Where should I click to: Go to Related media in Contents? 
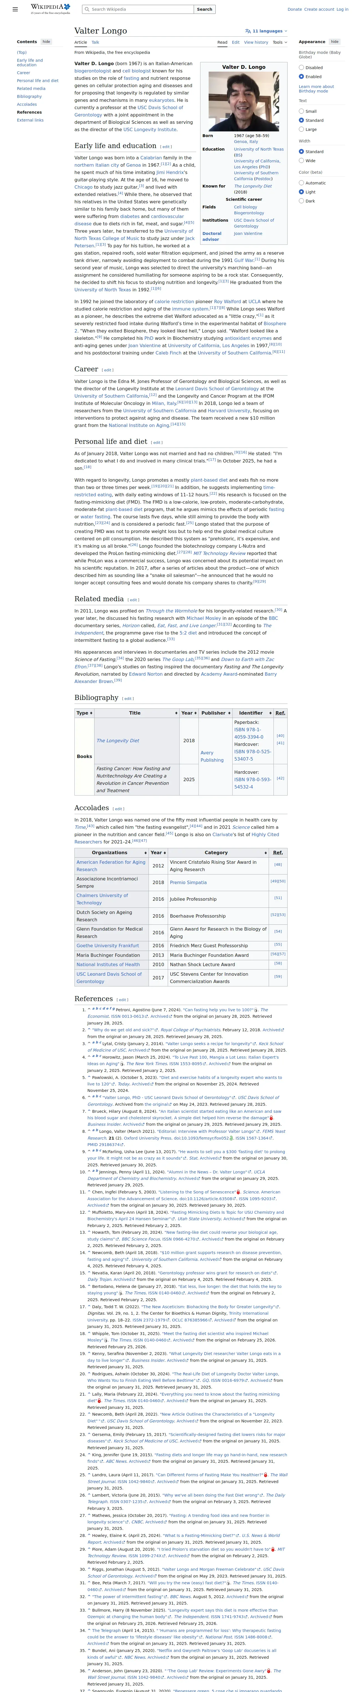click(31, 89)
